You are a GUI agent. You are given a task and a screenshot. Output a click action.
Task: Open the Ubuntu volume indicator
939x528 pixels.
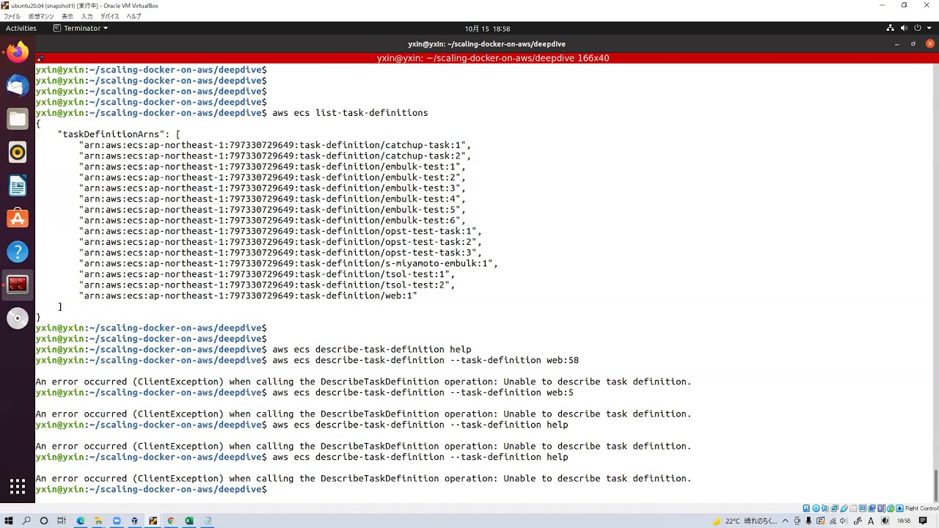pyautogui.click(x=904, y=28)
